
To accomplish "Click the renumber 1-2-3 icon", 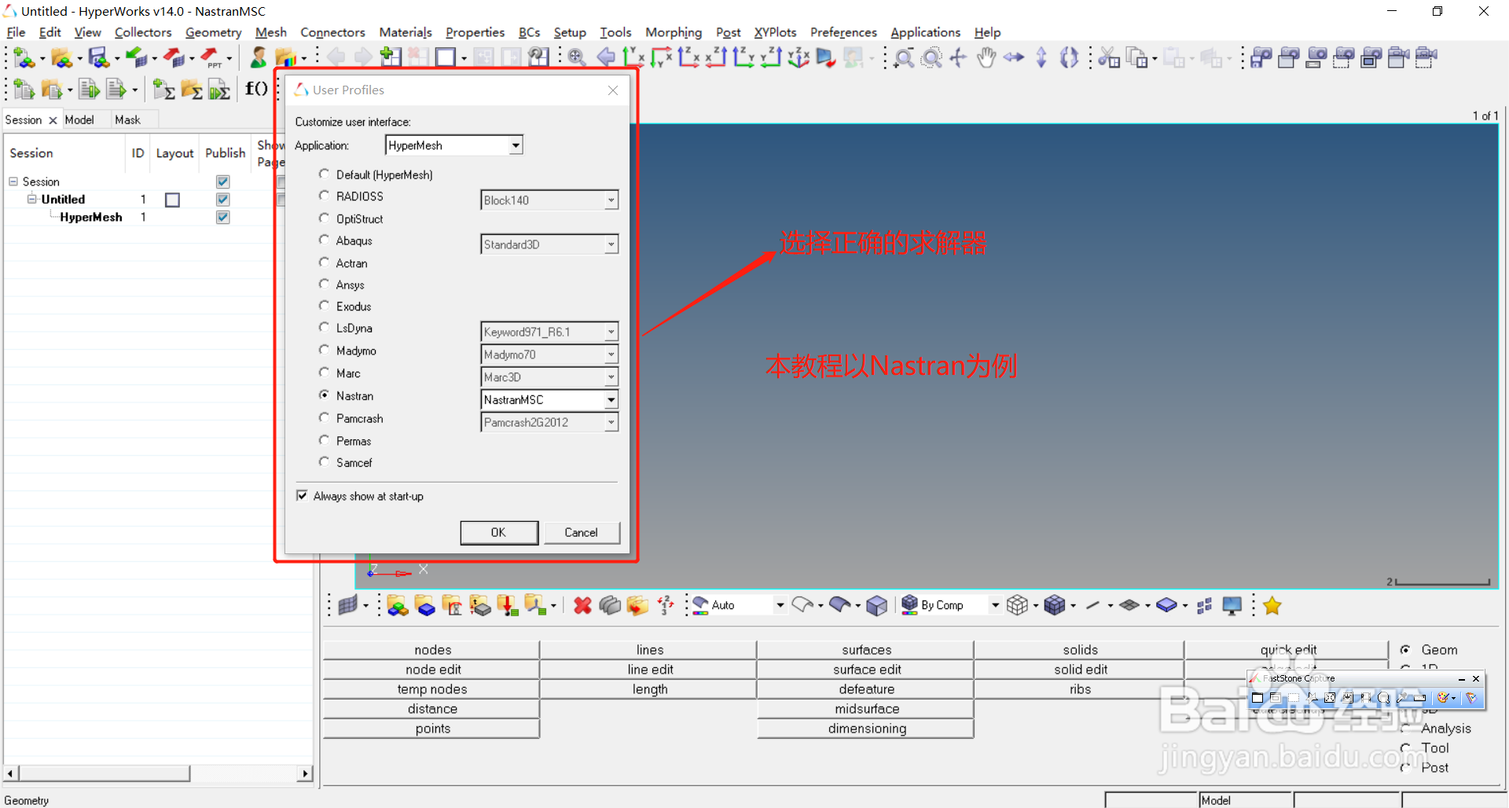I will pyautogui.click(x=666, y=605).
